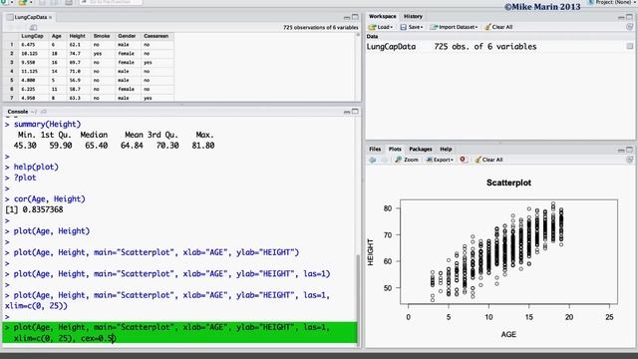Click the help(plot) console line
Image resolution: width=638 pixels, height=359 pixels.
pyautogui.click(x=36, y=167)
